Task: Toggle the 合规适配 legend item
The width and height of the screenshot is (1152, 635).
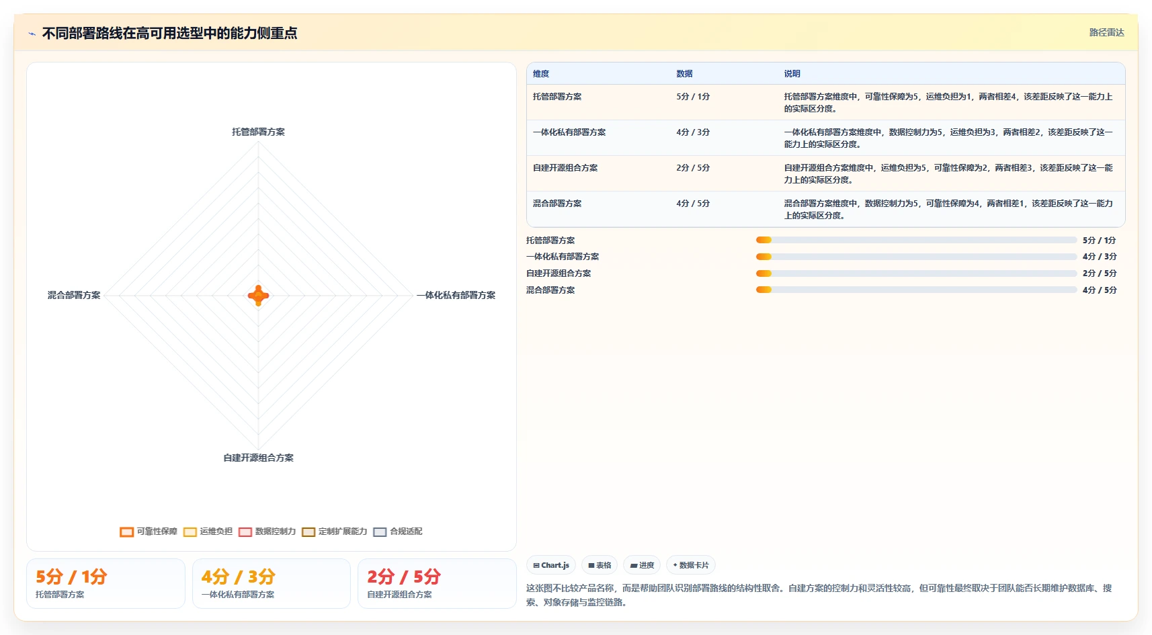Action: (398, 532)
